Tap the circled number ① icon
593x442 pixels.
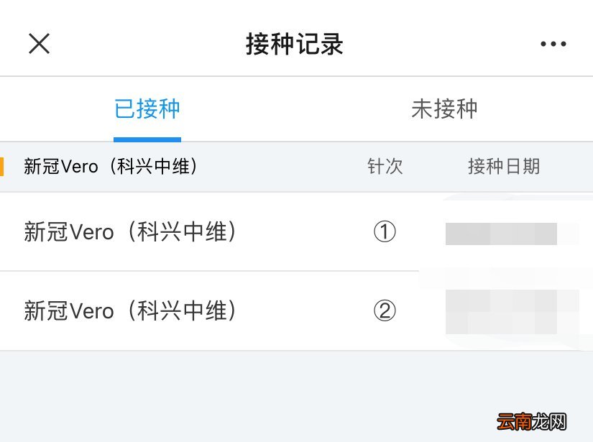coord(386,232)
